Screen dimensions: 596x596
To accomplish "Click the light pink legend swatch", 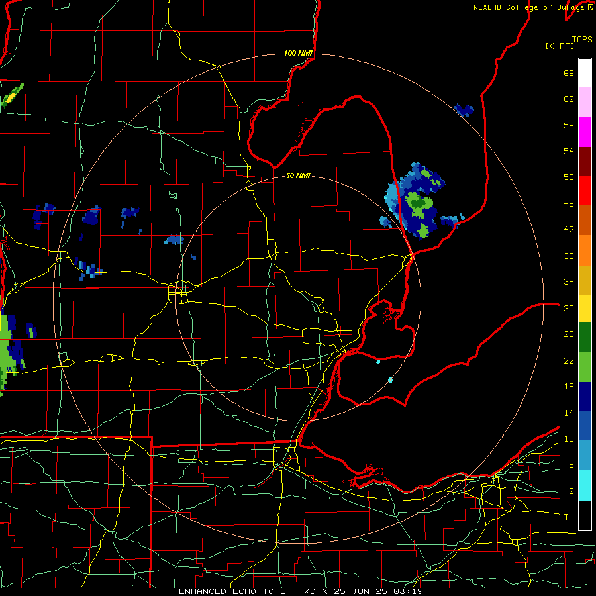I will [585, 102].
